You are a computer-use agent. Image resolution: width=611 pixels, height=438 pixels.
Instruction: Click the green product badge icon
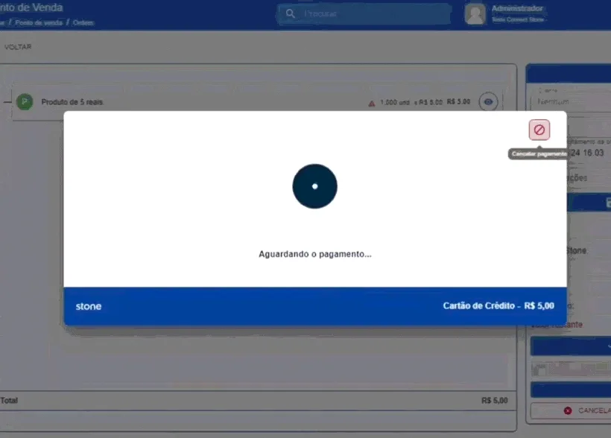25,102
